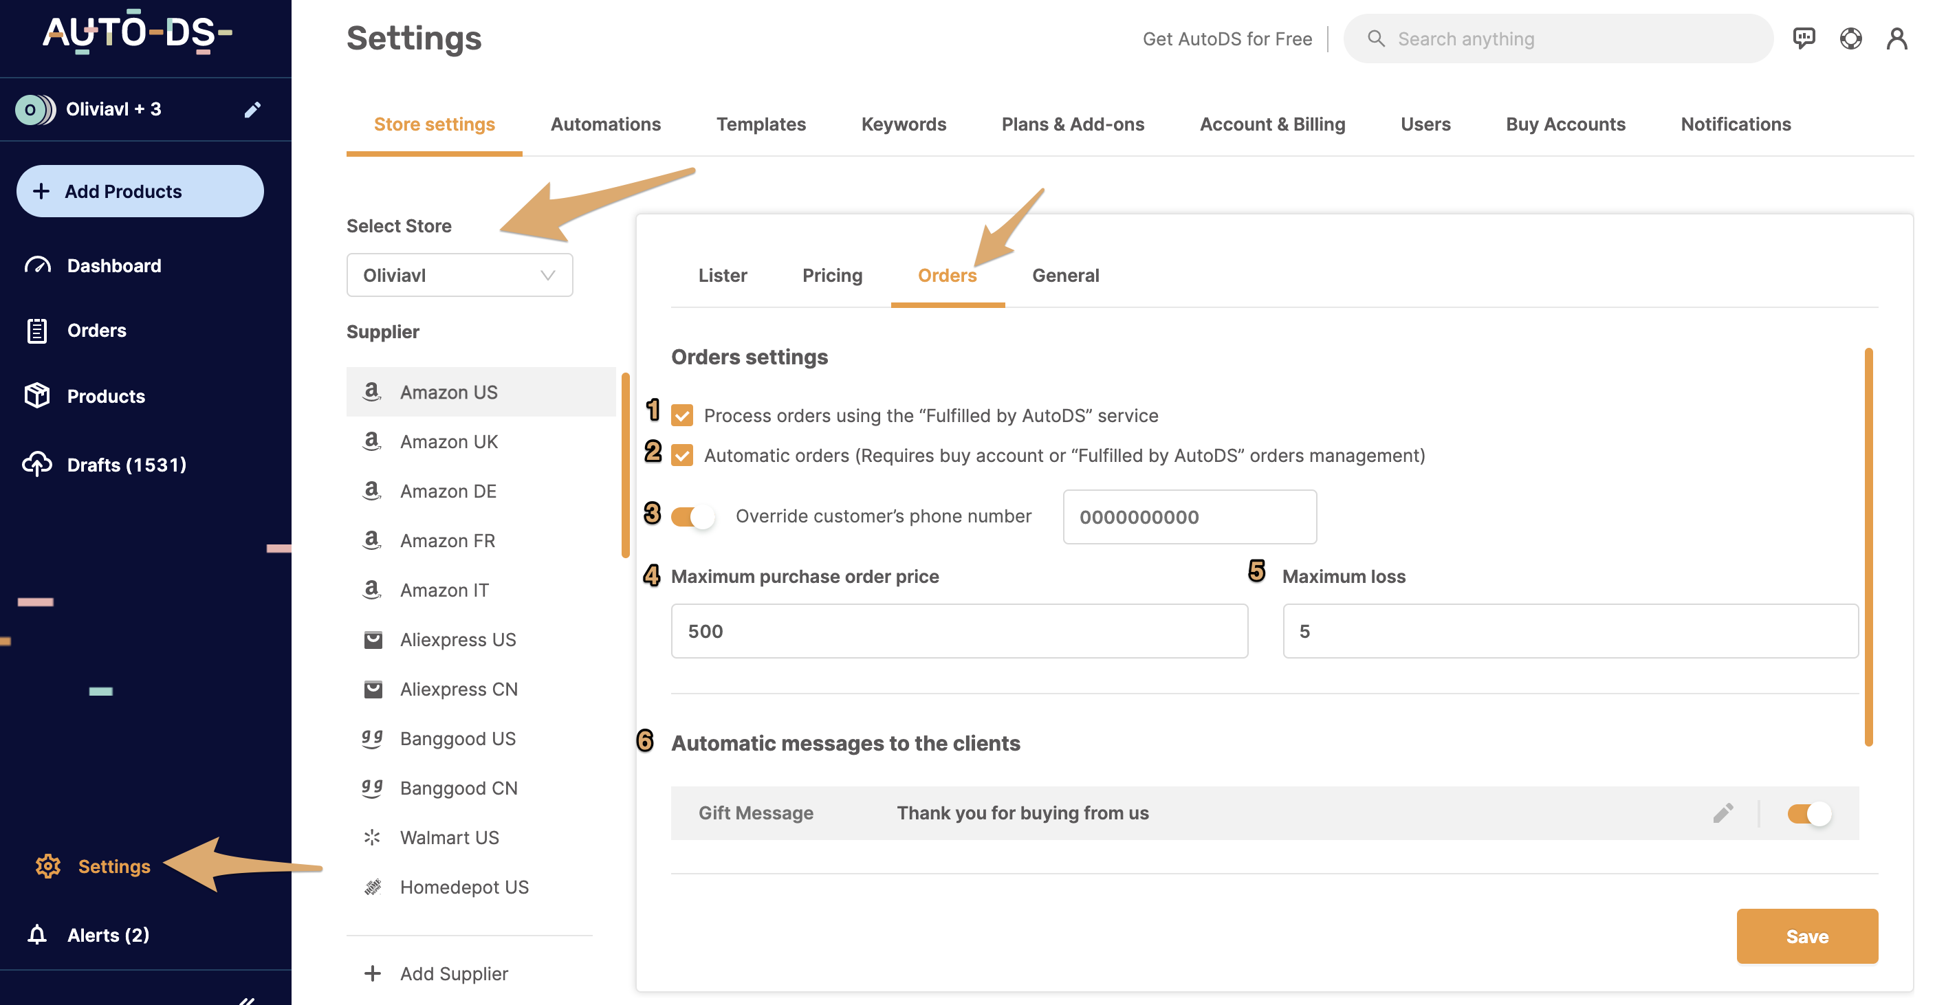This screenshot has width=1946, height=1005.
Task: Open the Buy Accounts tab
Action: point(1565,124)
